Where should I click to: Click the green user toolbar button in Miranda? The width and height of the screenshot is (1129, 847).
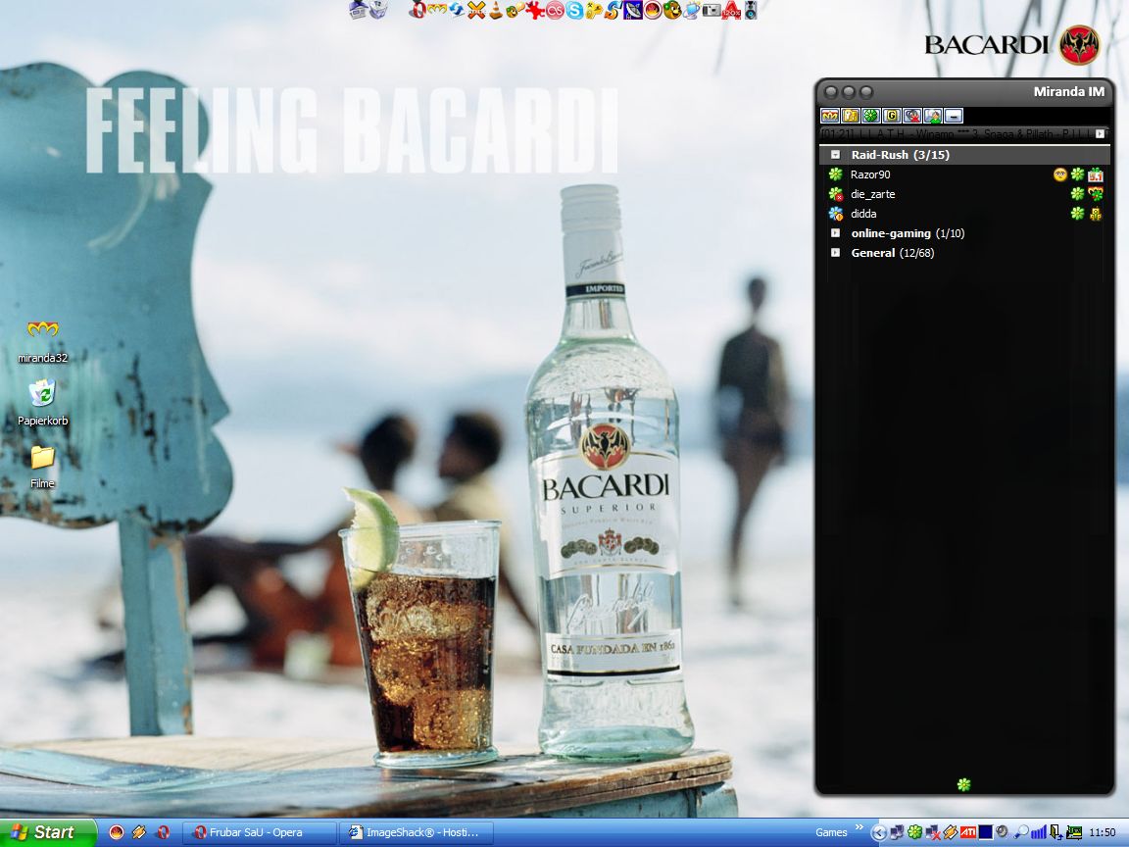(x=933, y=116)
